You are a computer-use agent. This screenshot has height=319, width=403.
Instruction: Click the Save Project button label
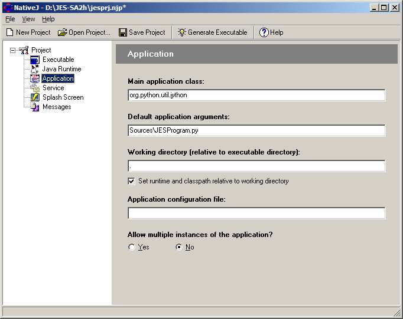click(x=147, y=32)
